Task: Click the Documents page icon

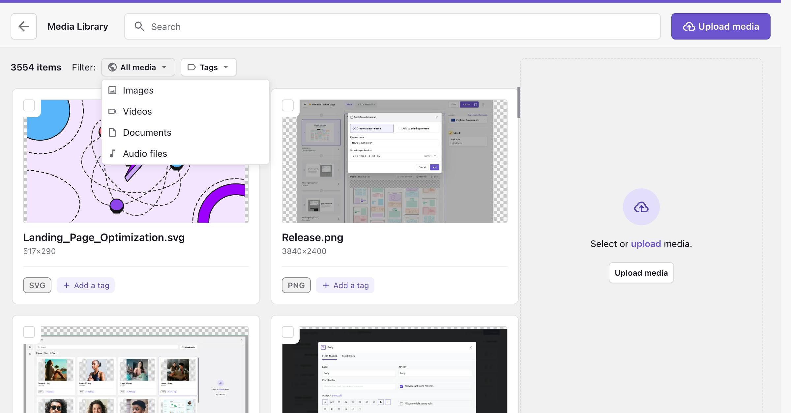Action: [x=112, y=132]
